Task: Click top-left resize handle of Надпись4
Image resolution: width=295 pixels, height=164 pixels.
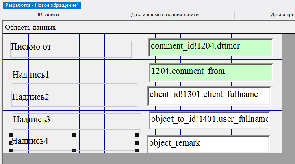Action: pos(11,135)
